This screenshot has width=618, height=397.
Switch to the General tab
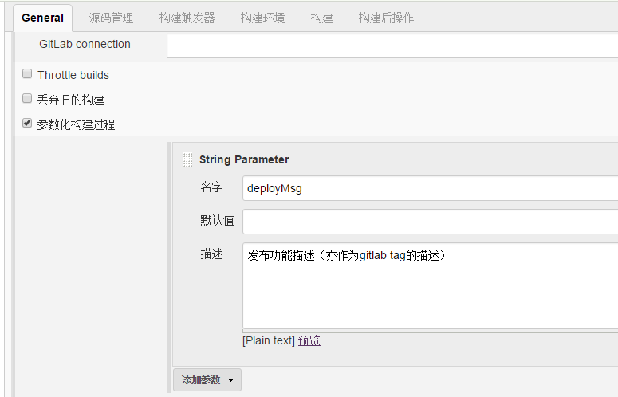point(42,18)
